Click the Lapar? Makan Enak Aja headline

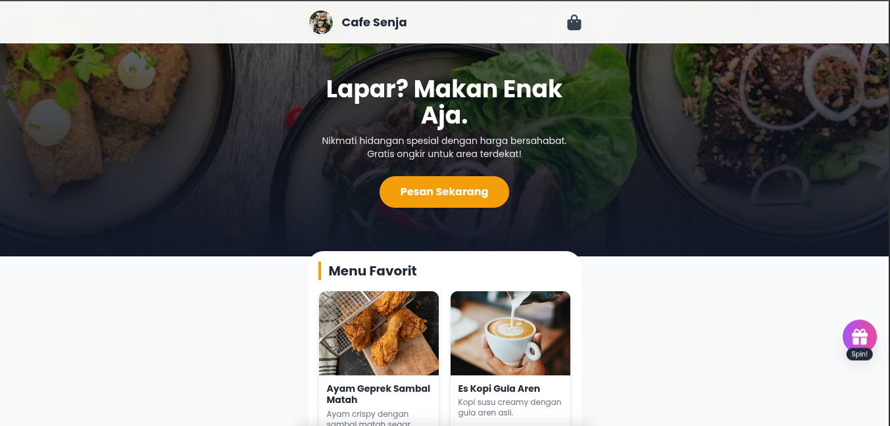(x=444, y=102)
